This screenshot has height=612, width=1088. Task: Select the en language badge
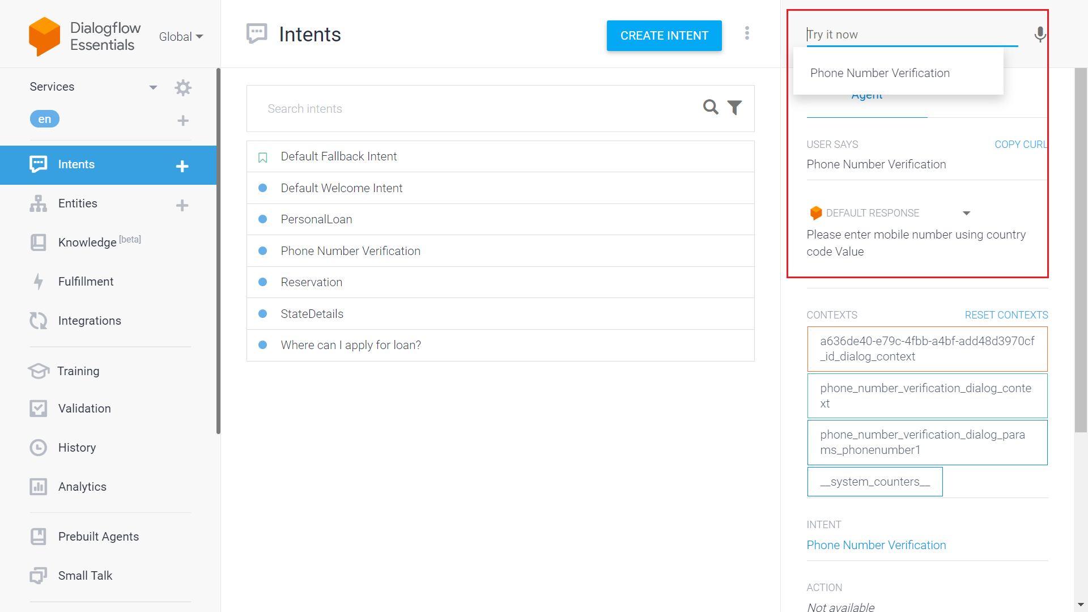click(44, 119)
